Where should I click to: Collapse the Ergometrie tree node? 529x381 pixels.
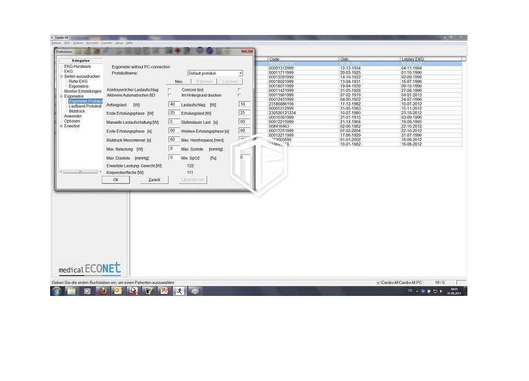point(62,96)
